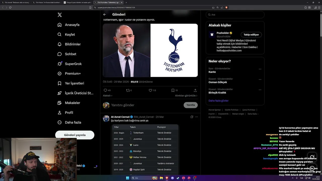Click the share icon on the post
Viewport: 322px width, 181px height.
195,90
